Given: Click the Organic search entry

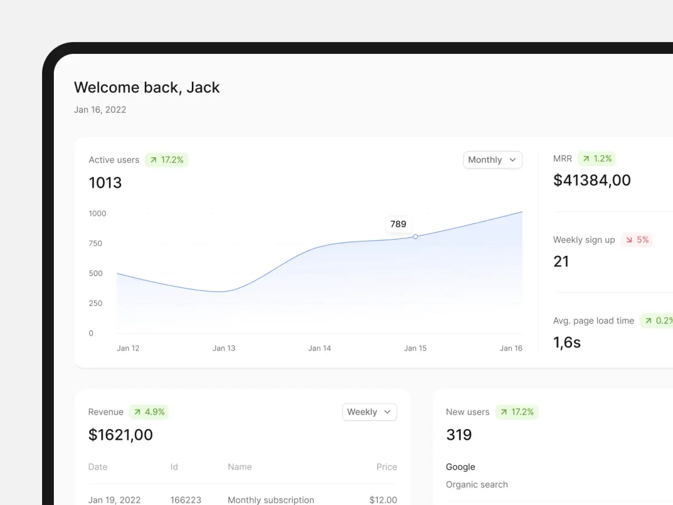Looking at the screenshot, I should point(477,484).
